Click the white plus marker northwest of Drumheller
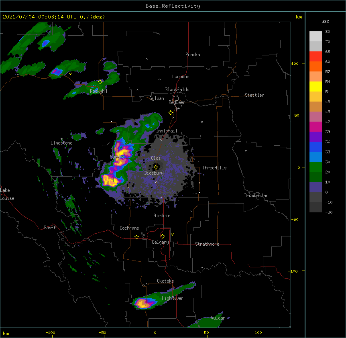This screenshot has width=346, height=338. pyautogui.click(x=246, y=151)
